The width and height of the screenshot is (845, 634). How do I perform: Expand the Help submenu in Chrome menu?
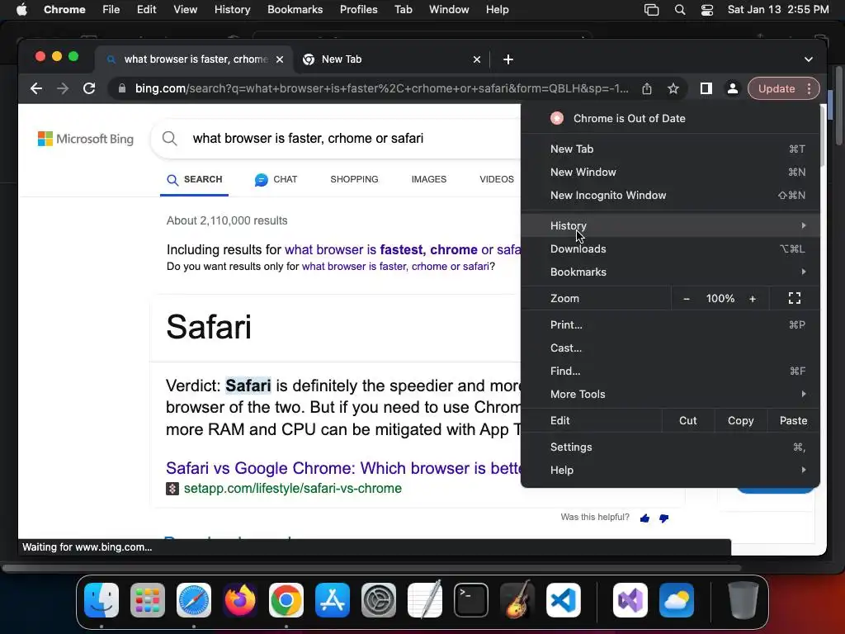[x=670, y=470]
